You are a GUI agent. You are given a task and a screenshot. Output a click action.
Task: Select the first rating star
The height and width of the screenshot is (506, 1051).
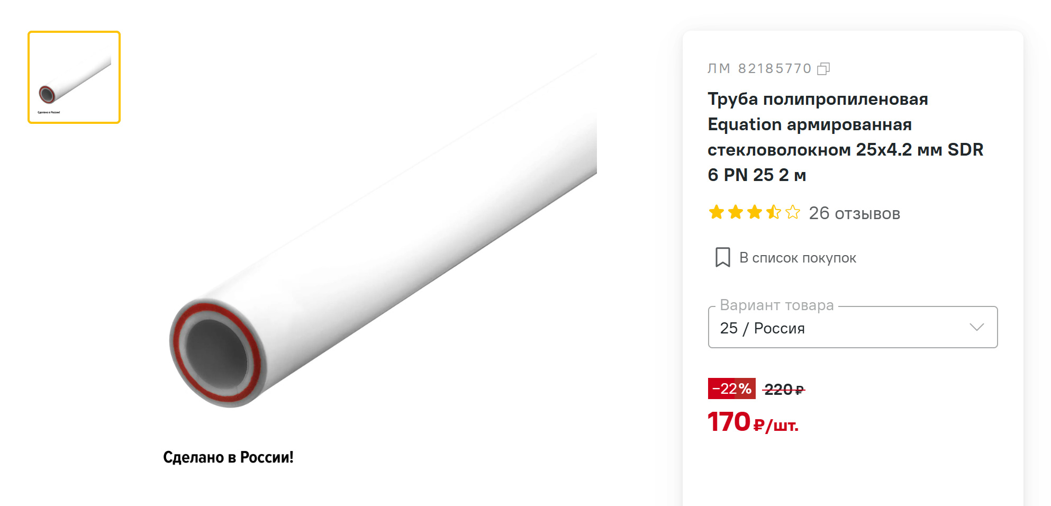[717, 212]
